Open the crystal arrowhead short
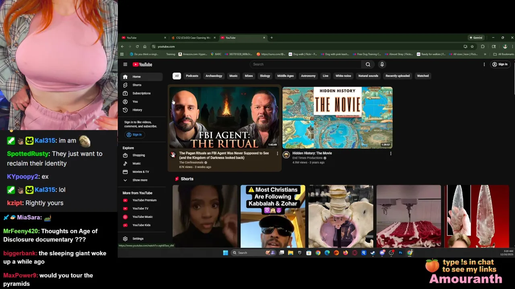Viewport: 515px width, 289px height. click(x=477, y=216)
